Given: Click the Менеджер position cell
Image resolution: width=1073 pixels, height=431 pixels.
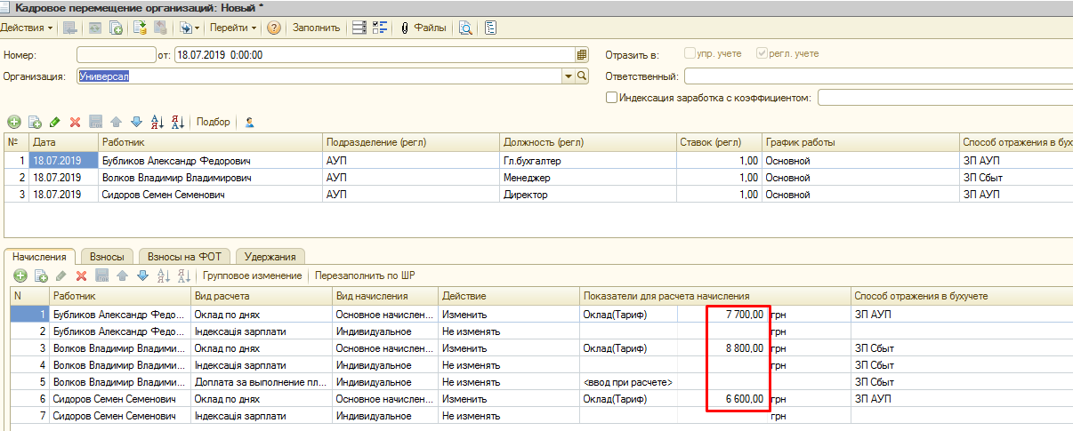Looking at the screenshot, I should point(588,178).
